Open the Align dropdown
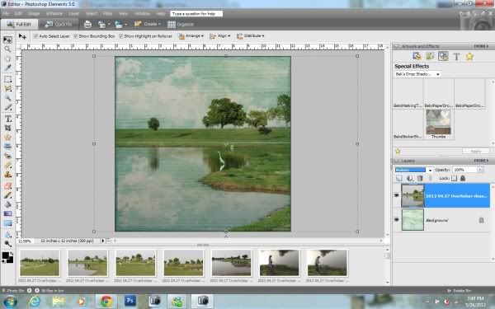 [220, 36]
